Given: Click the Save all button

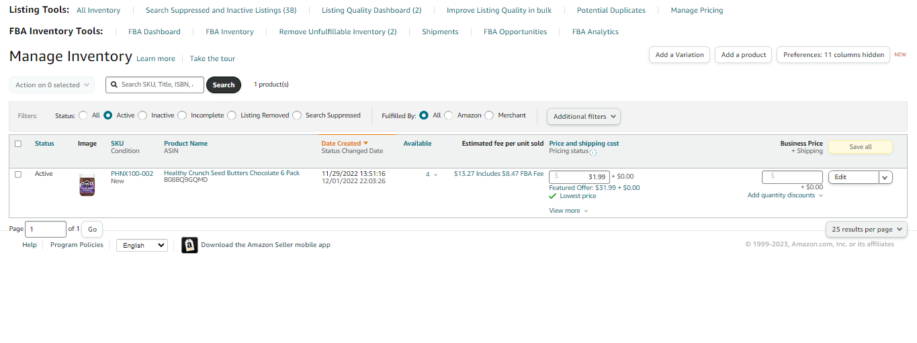Looking at the screenshot, I should [861, 147].
